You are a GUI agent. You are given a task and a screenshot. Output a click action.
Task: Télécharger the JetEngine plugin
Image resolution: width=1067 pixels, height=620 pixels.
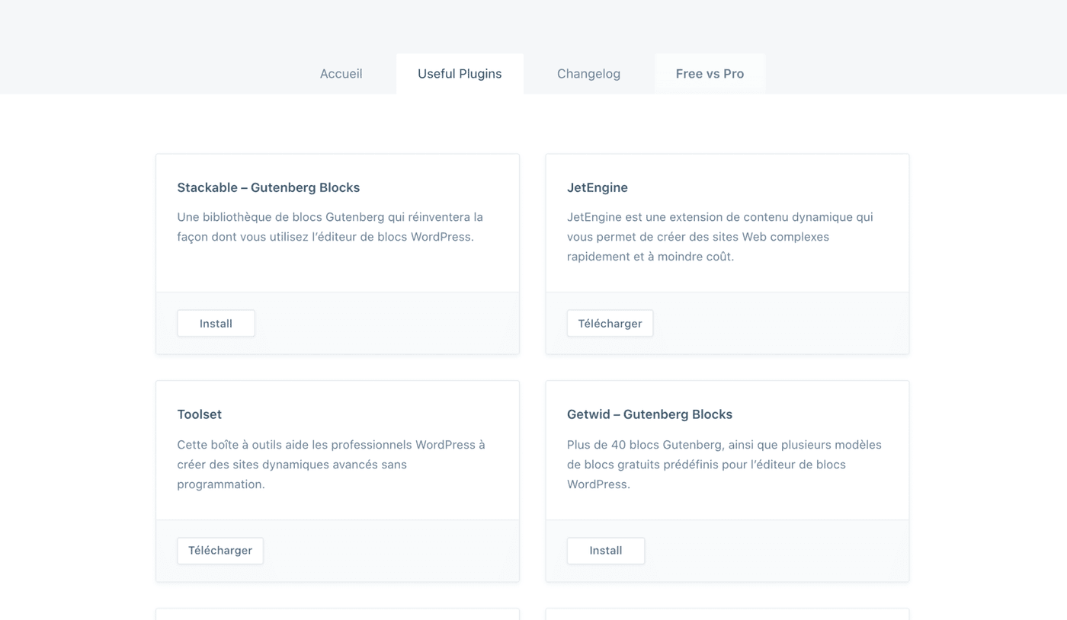coord(610,323)
